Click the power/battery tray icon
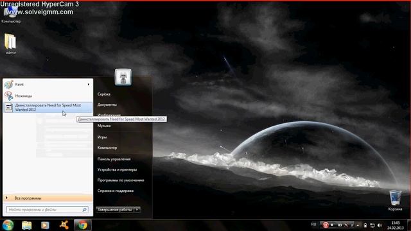Viewport: 411px width, 231px height. [x=365, y=225]
